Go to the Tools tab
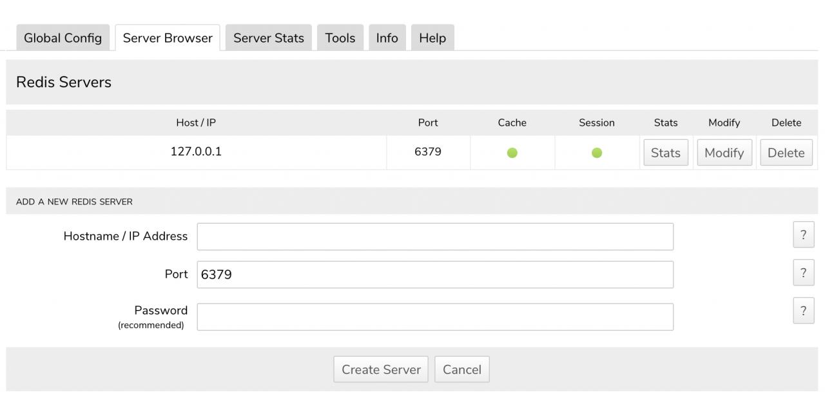This screenshot has height=399, width=825. click(340, 38)
